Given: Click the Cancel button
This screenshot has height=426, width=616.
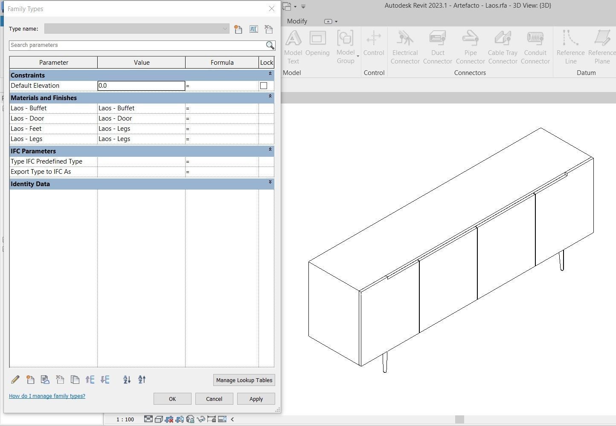Looking at the screenshot, I should click(x=214, y=399).
